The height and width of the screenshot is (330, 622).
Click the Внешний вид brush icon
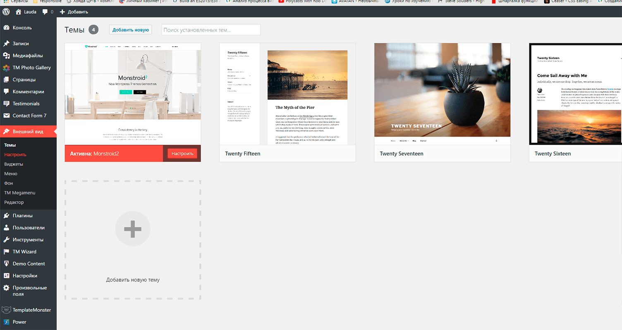pyautogui.click(x=6, y=132)
